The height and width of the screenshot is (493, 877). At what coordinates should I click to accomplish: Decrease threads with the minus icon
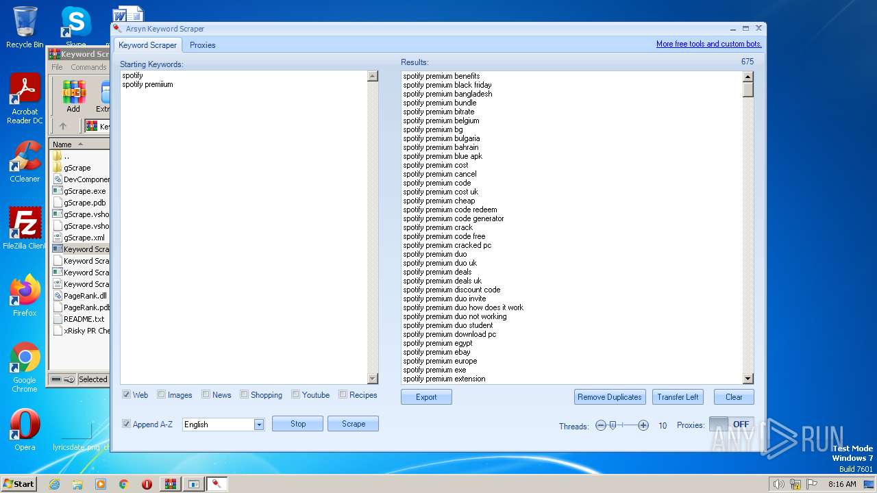point(601,425)
